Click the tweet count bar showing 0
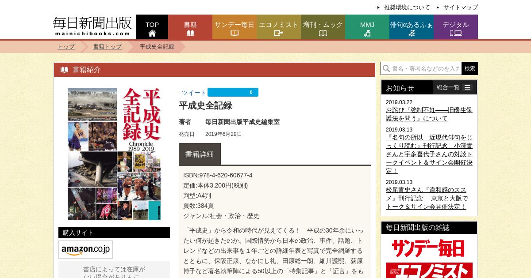 (233, 92)
